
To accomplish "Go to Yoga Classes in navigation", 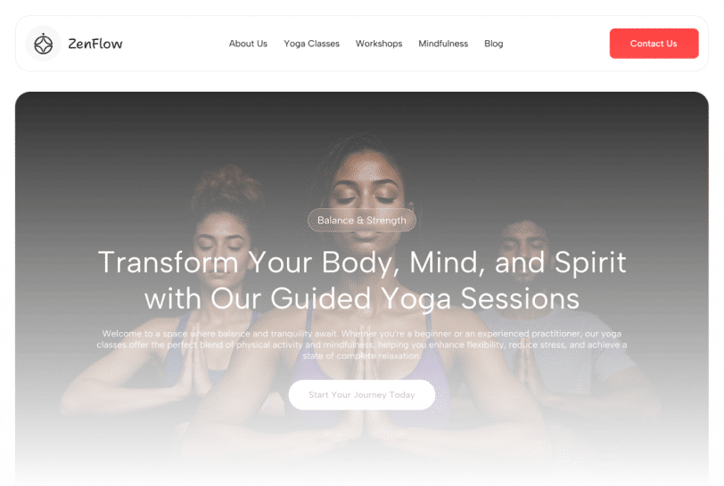I will pyautogui.click(x=311, y=44).
